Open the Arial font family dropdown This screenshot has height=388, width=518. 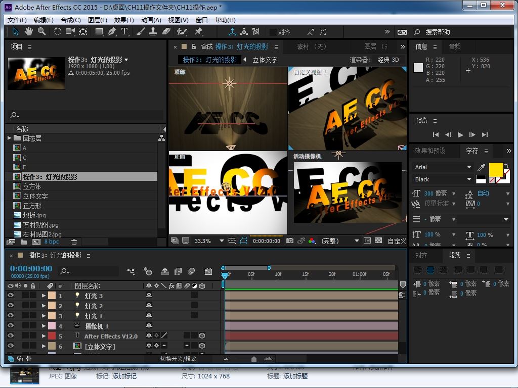coord(442,167)
